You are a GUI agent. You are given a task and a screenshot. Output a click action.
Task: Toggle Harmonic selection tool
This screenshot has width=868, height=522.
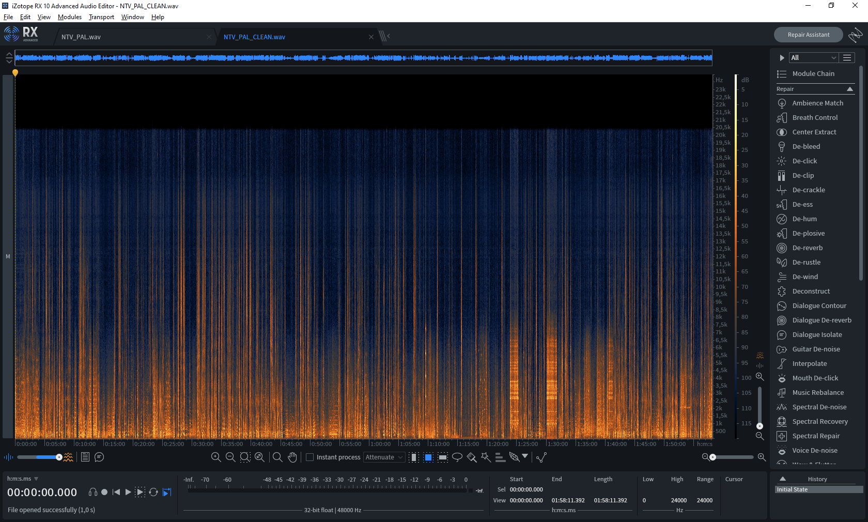[x=500, y=457]
